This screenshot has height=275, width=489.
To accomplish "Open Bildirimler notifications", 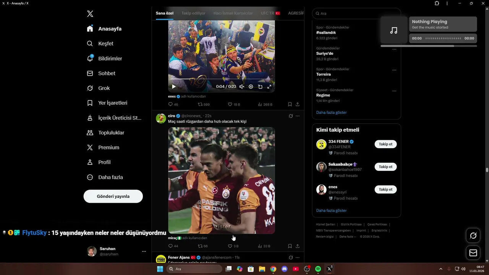I will [105, 58].
